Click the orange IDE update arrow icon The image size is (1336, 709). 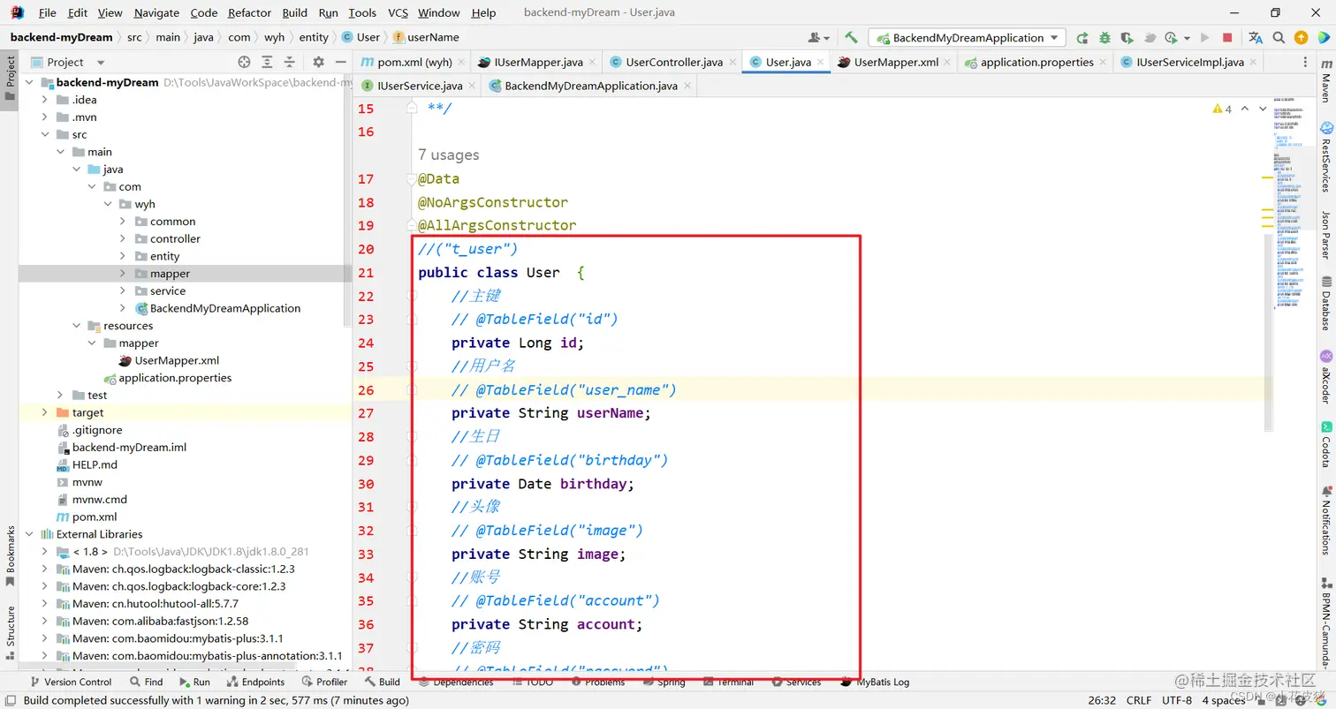1301,37
